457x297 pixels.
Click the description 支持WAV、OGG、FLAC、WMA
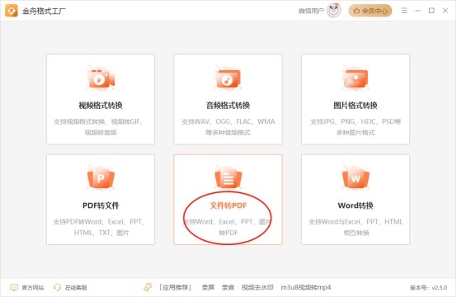tap(228, 121)
